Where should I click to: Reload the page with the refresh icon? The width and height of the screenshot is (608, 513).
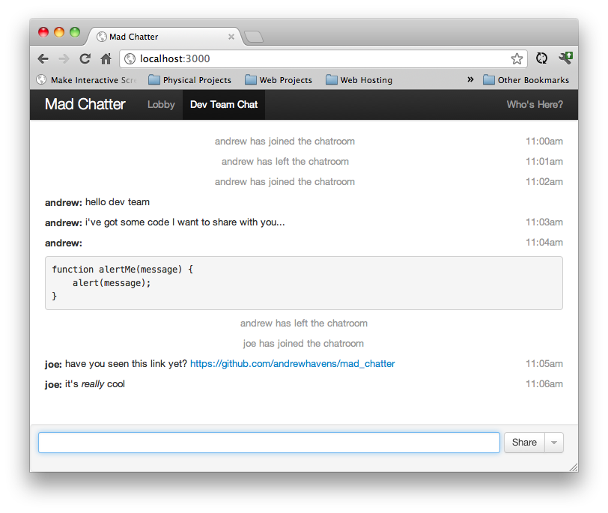(85, 59)
